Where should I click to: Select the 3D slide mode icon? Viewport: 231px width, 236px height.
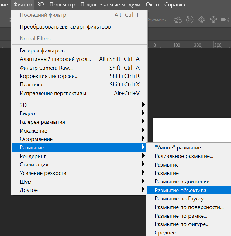tap(213, 19)
